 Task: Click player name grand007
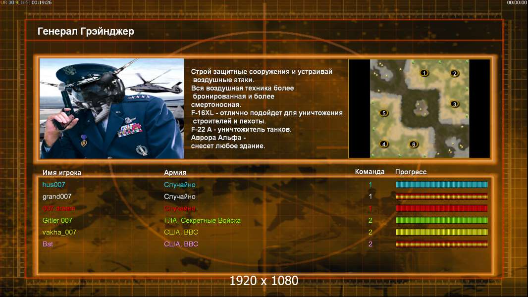(x=57, y=197)
